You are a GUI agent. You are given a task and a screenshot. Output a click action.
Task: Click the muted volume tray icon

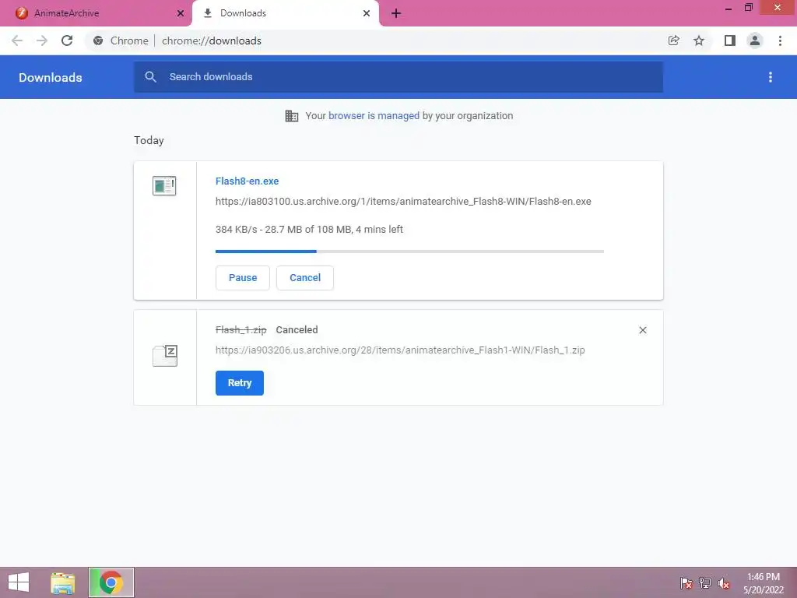tap(724, 582)
